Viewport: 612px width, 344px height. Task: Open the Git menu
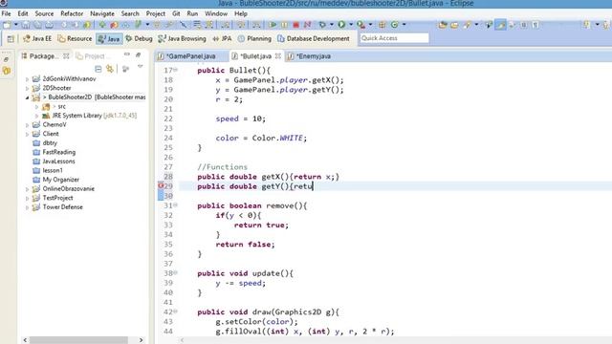176,13
